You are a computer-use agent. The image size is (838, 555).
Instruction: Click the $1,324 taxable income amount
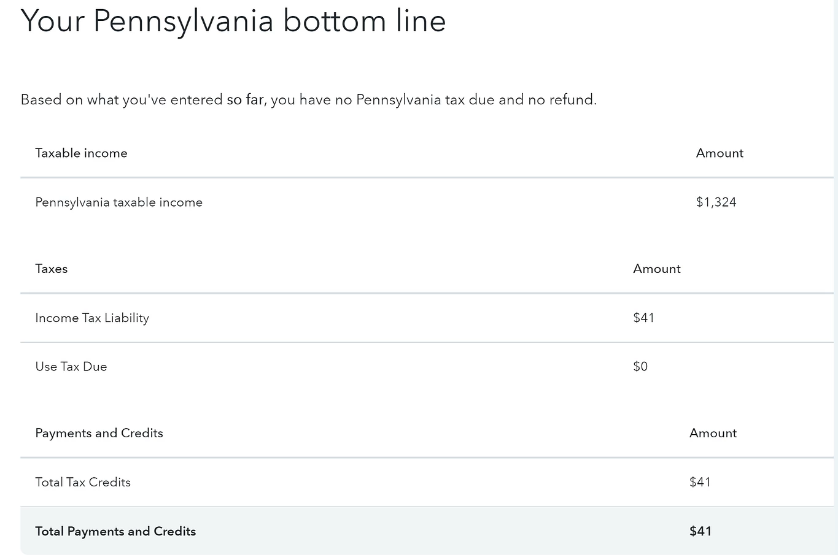(716, 202)
